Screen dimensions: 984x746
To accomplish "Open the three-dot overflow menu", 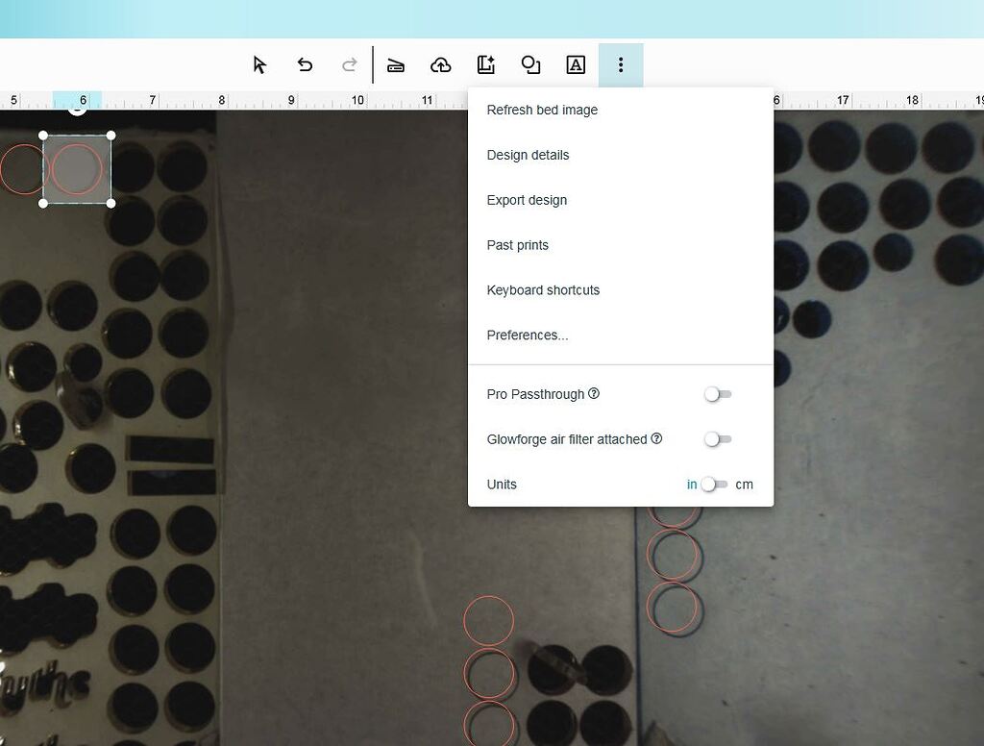I will 621,64.
